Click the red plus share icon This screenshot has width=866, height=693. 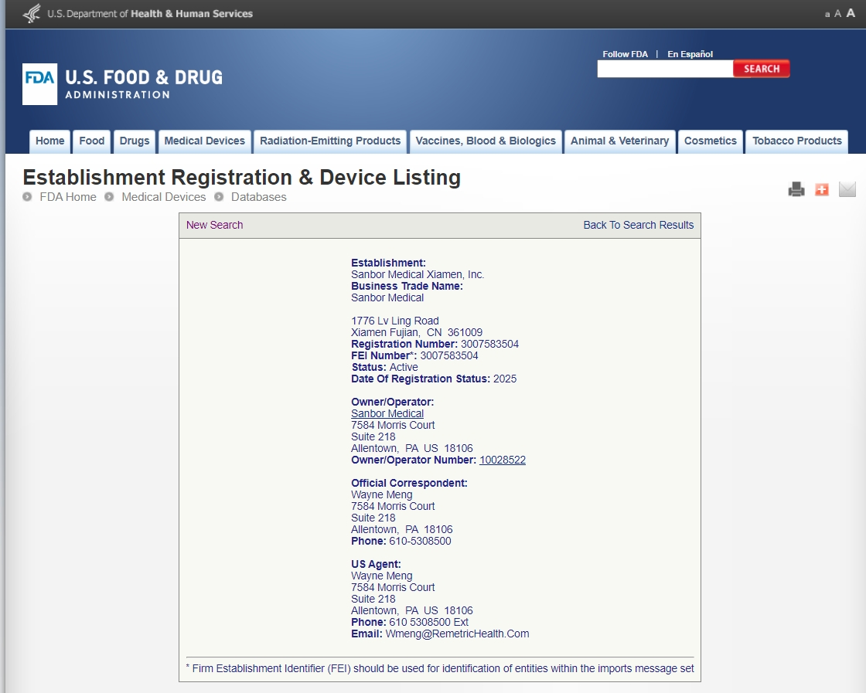pyautogui.click(x=821, y=189)
